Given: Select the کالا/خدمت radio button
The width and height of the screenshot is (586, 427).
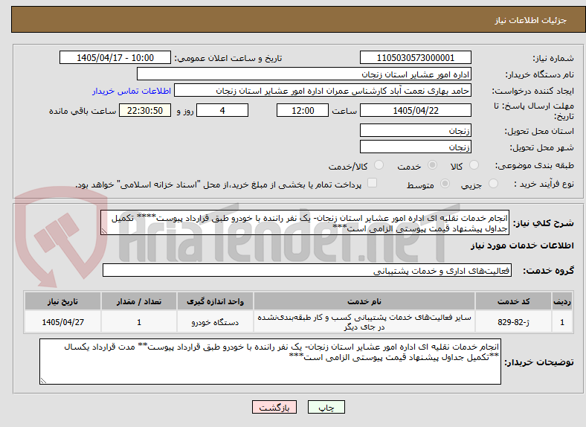Looking at the screenshot, I should 379,165.
